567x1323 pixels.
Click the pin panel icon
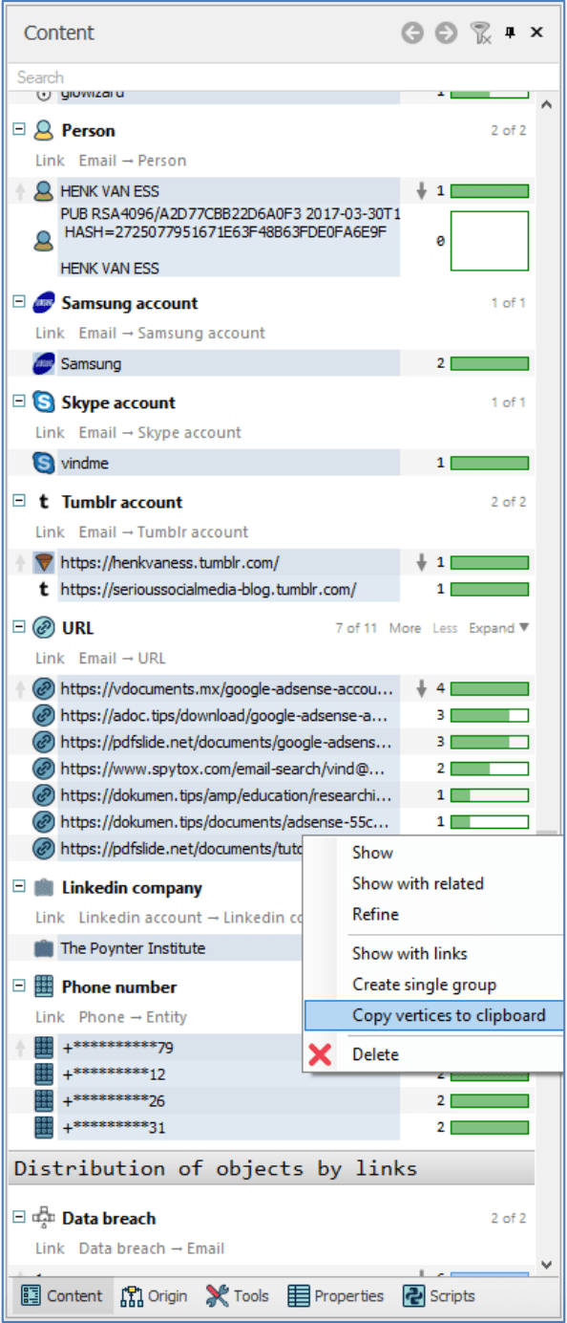click(510, 33)
